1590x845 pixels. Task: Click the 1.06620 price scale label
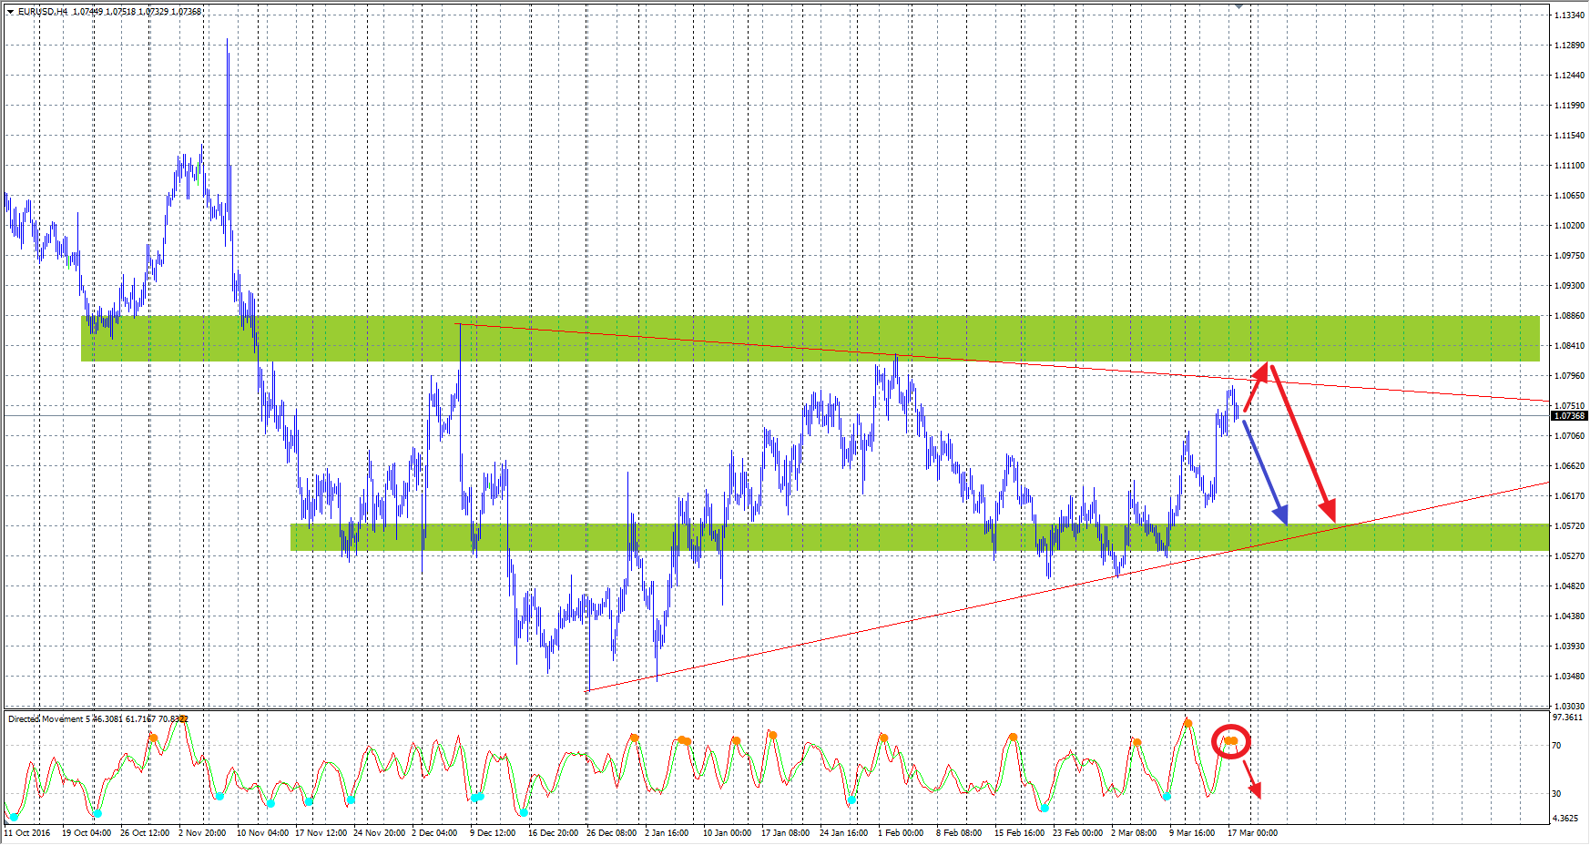pos(1570,466)
